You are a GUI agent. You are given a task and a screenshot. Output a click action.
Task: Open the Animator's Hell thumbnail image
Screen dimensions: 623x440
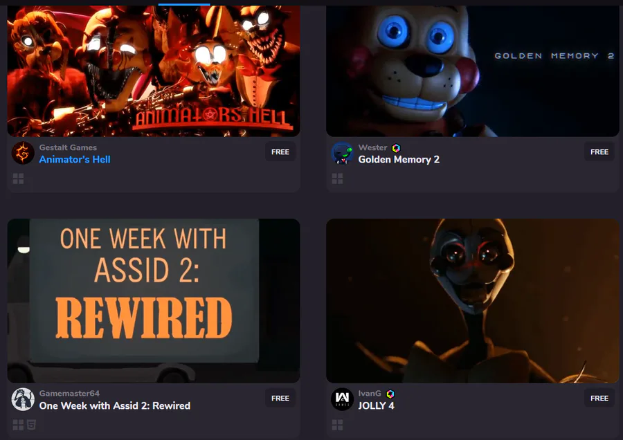[154, 71]
